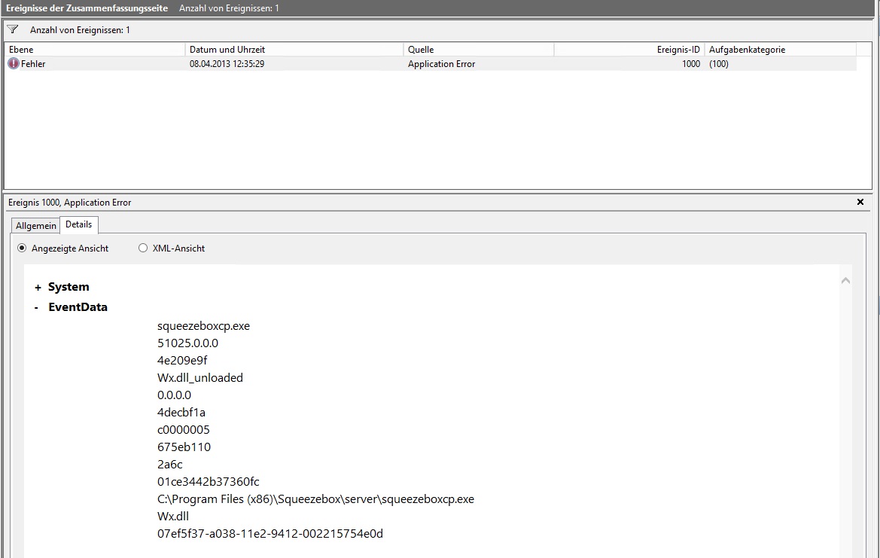Click the squeezeboxcp.exe name entry

click(203, 326)
